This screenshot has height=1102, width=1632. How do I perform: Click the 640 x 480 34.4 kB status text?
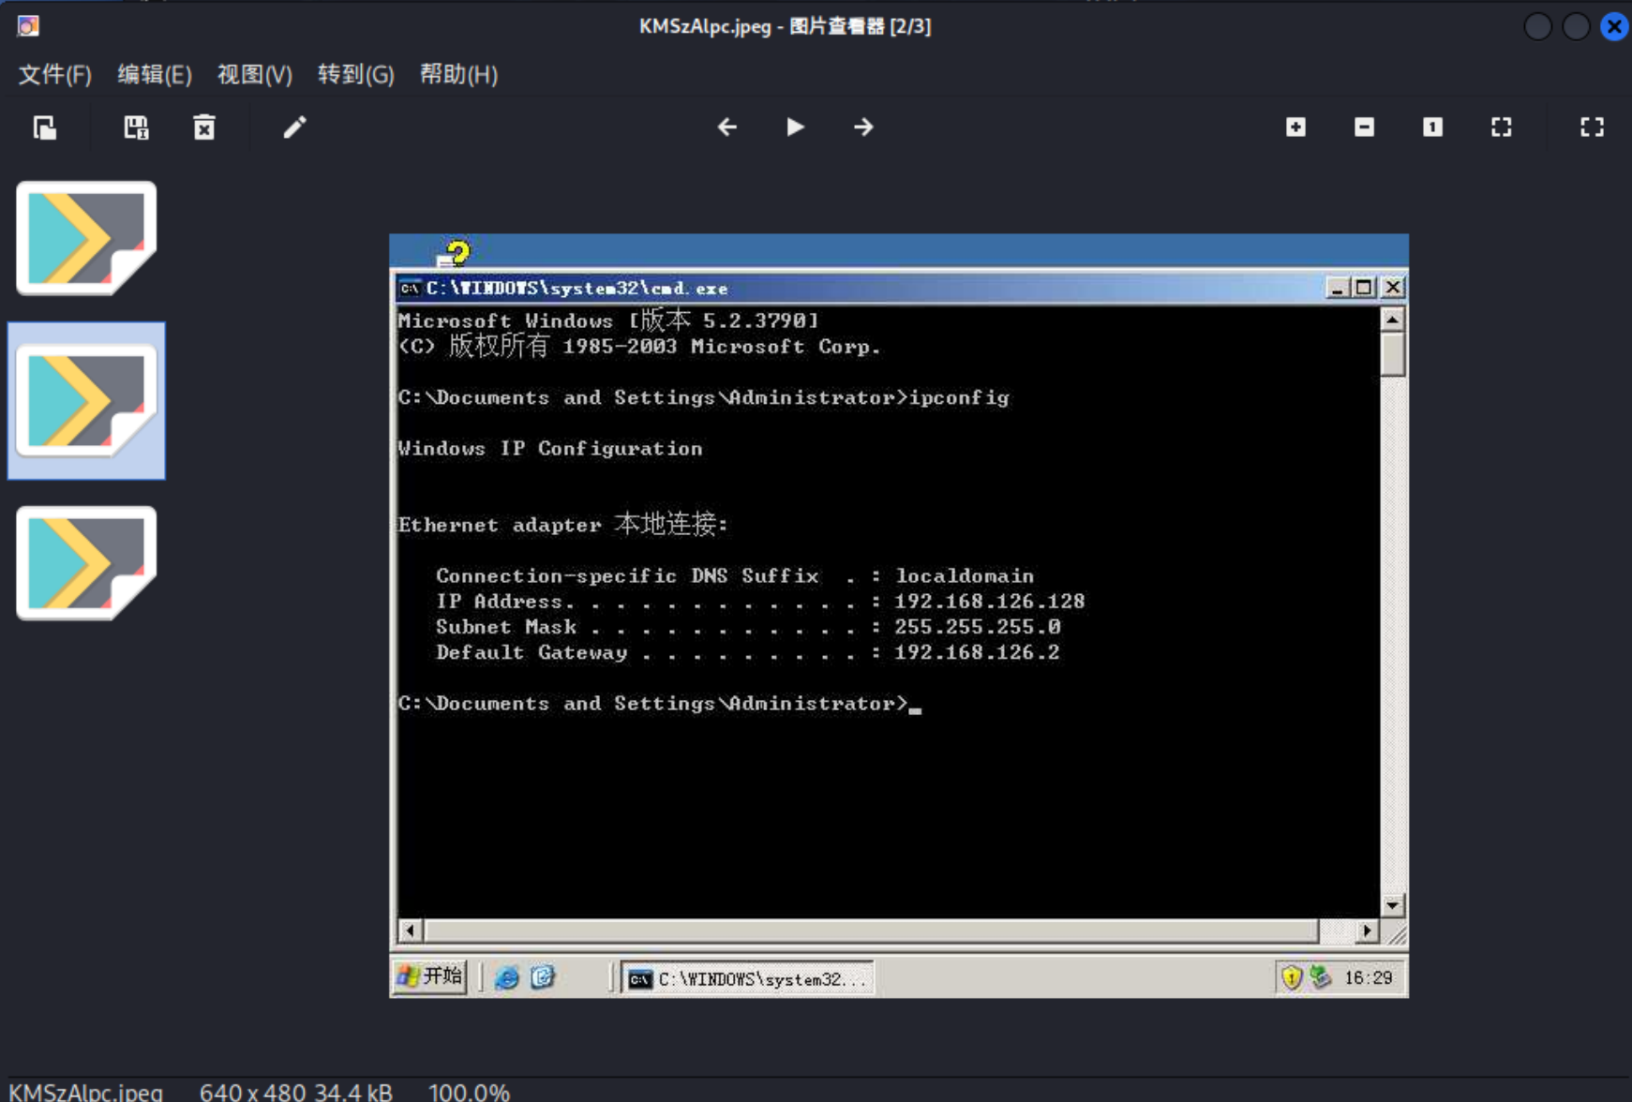click(x=295, y=1092)
